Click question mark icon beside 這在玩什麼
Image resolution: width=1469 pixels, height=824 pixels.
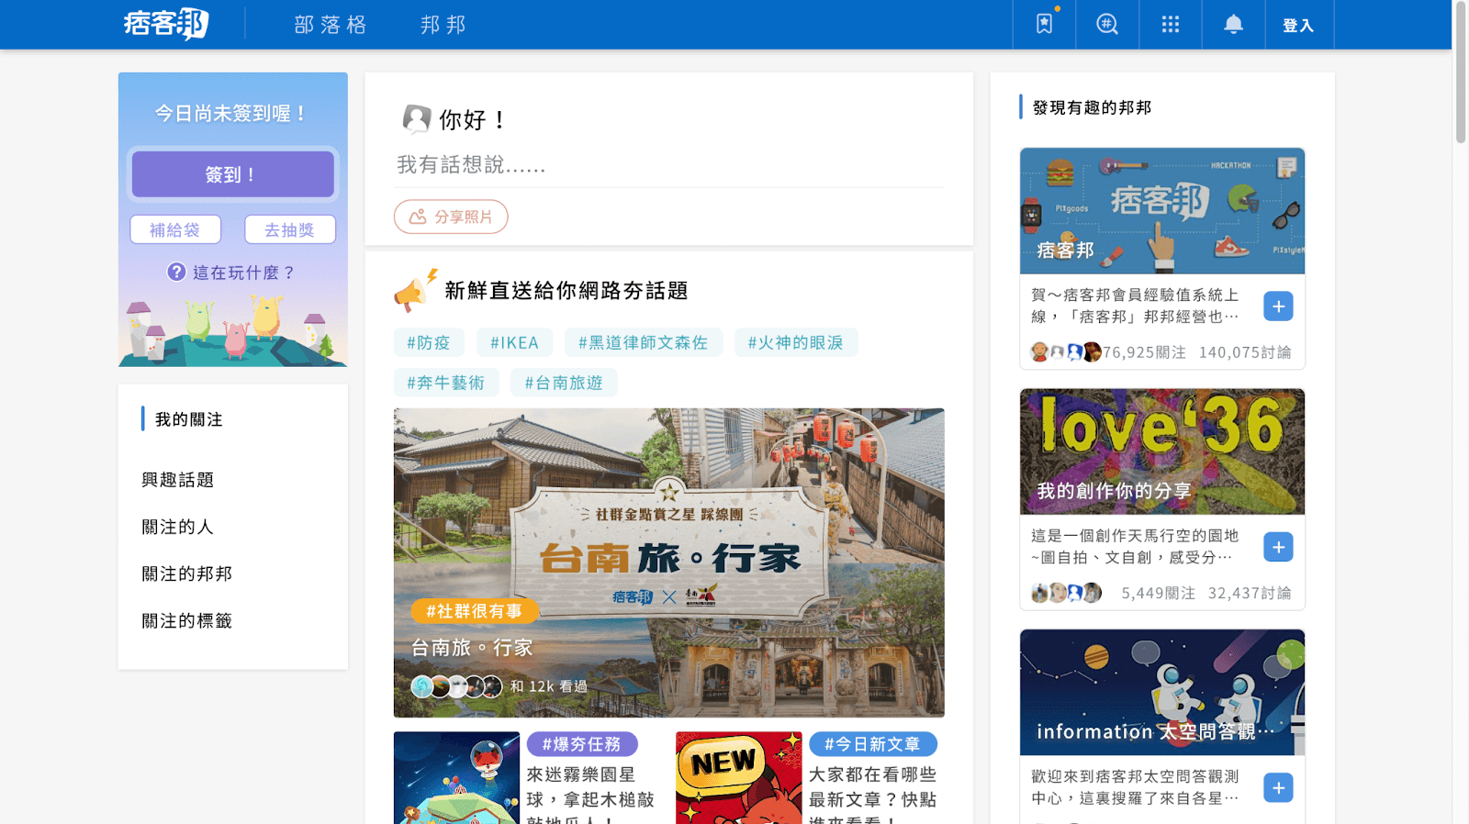click(x=176, y=272)
